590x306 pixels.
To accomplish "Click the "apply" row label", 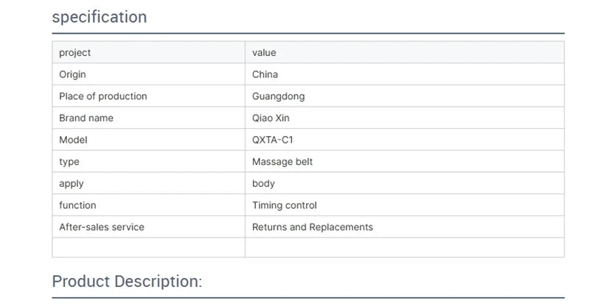I will point(72,183).
